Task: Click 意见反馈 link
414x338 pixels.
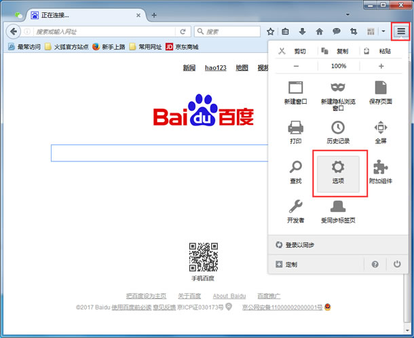Action: (x=164, y=307)
